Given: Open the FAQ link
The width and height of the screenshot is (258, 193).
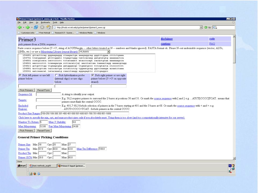Looking at the screenshot, I should pyautogui.click(x=212, y=44).
